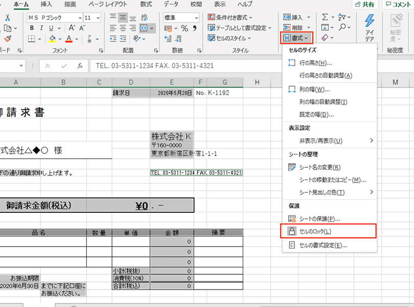
Task: Click the fill color bucket icon
Action: click(53, 39)
